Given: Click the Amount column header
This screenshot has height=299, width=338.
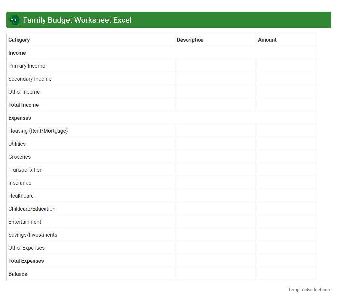Looking at the screenshot, I should [x=267, y=40].
